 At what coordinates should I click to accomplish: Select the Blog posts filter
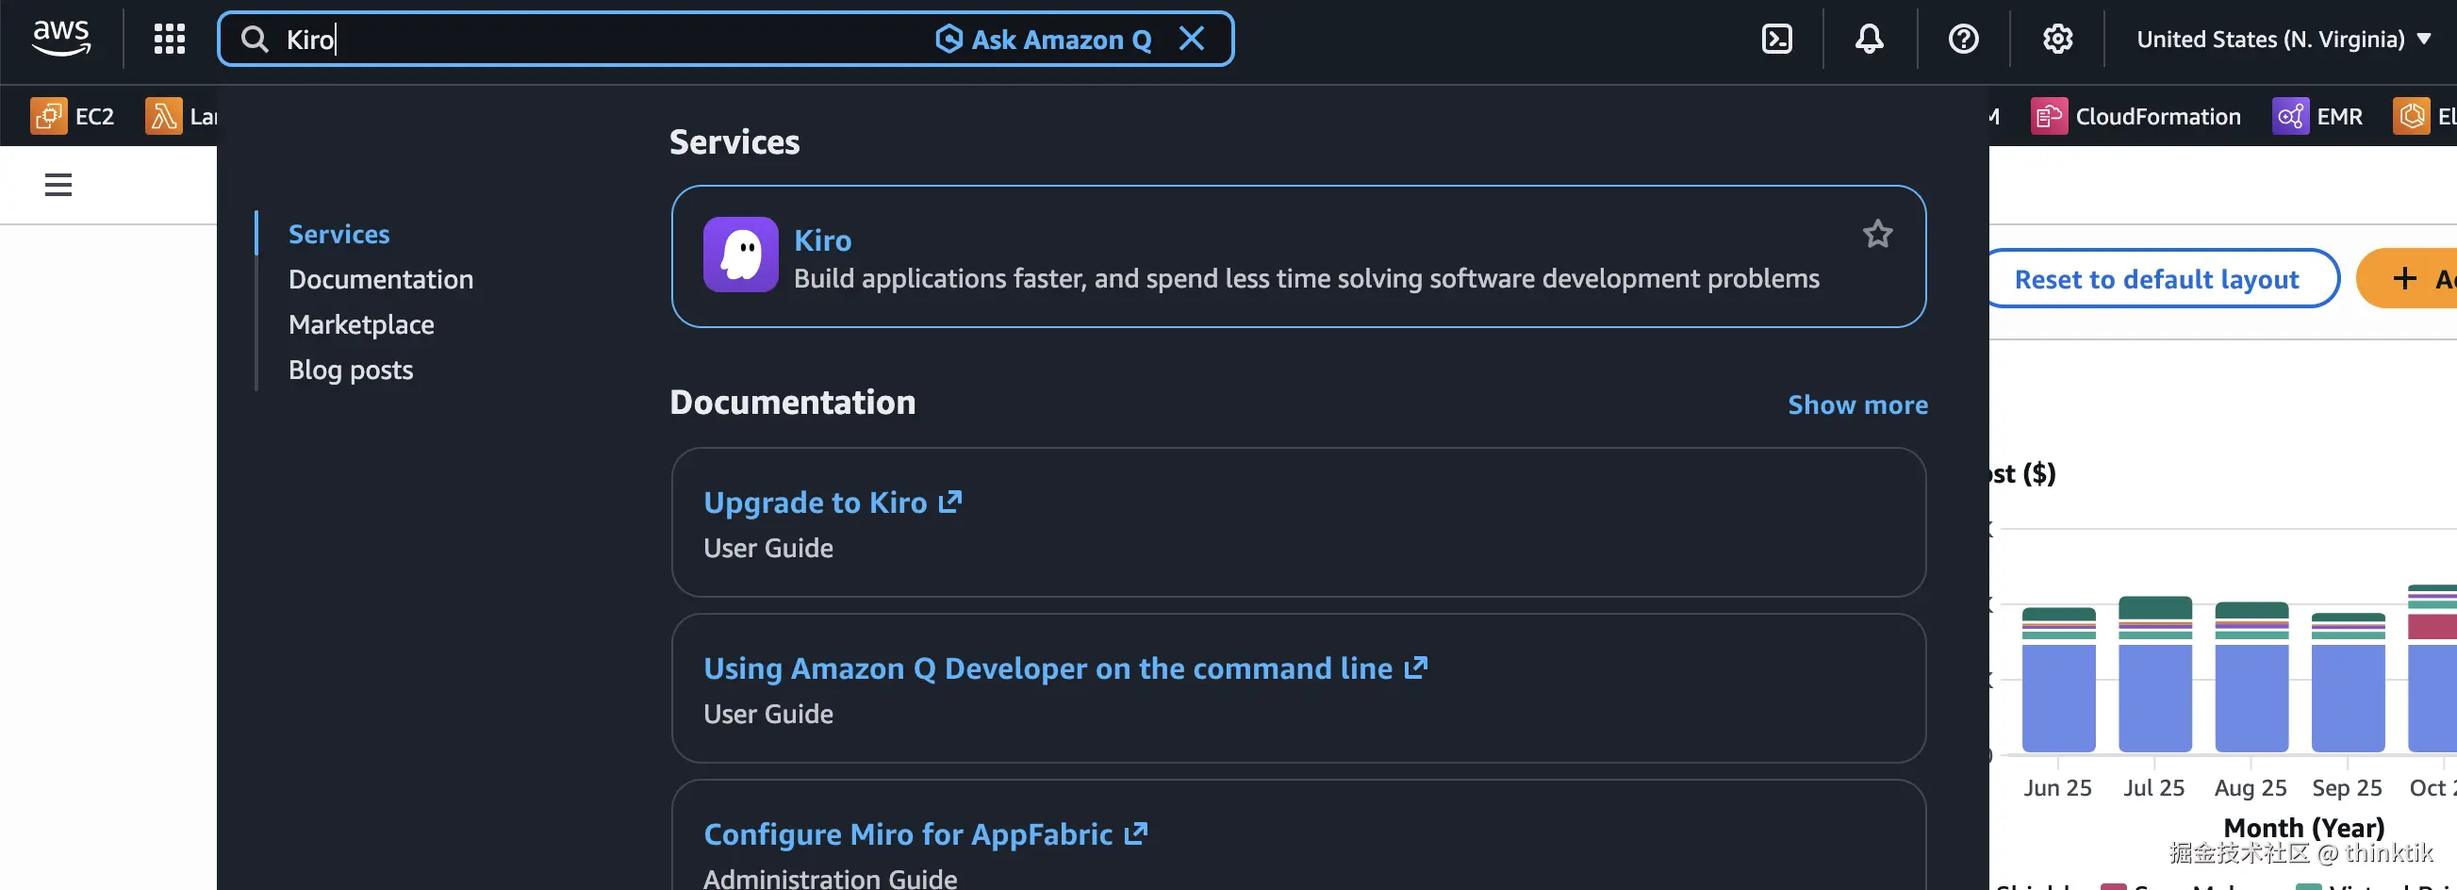pos(350,371)
